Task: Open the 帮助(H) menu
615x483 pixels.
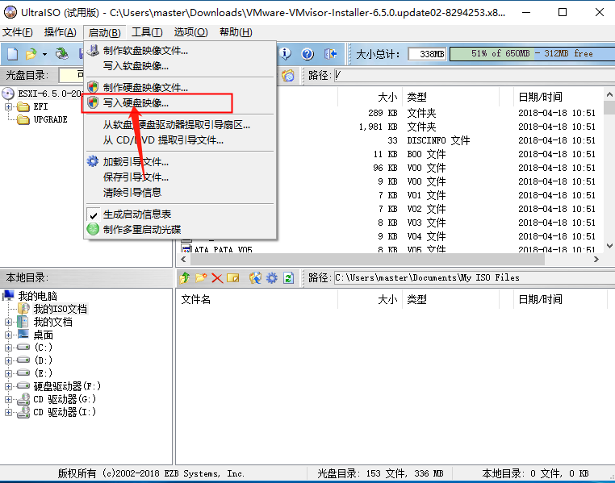Action: (x=236, y=32)
